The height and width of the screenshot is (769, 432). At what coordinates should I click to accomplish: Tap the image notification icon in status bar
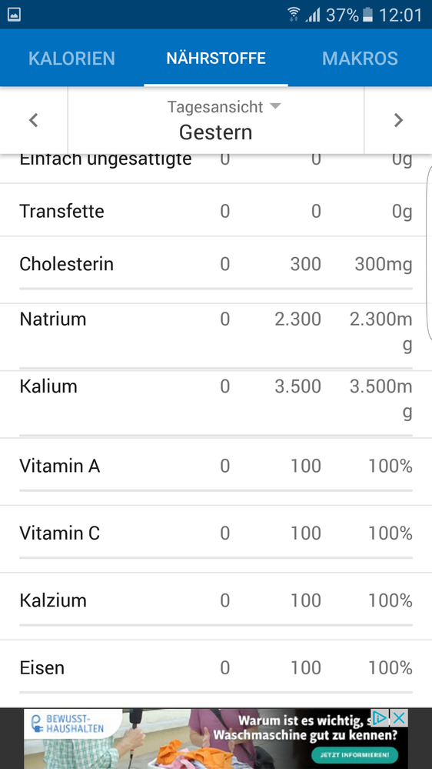(x=14, y=14)
